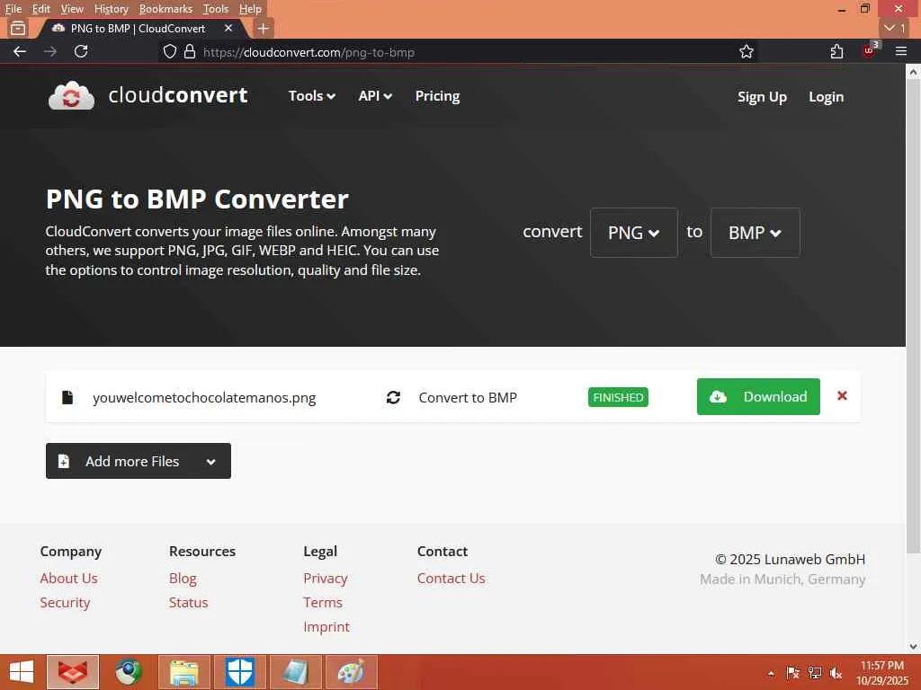The image size is (921, 690).
Task: Expand the Tools dropdown menu
Action: 312,96
